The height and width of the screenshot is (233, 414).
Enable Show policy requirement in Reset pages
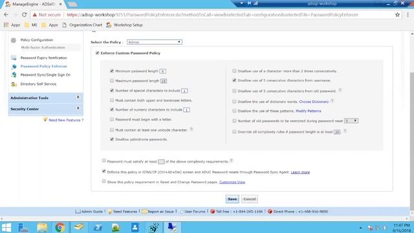tap(103, 181)
